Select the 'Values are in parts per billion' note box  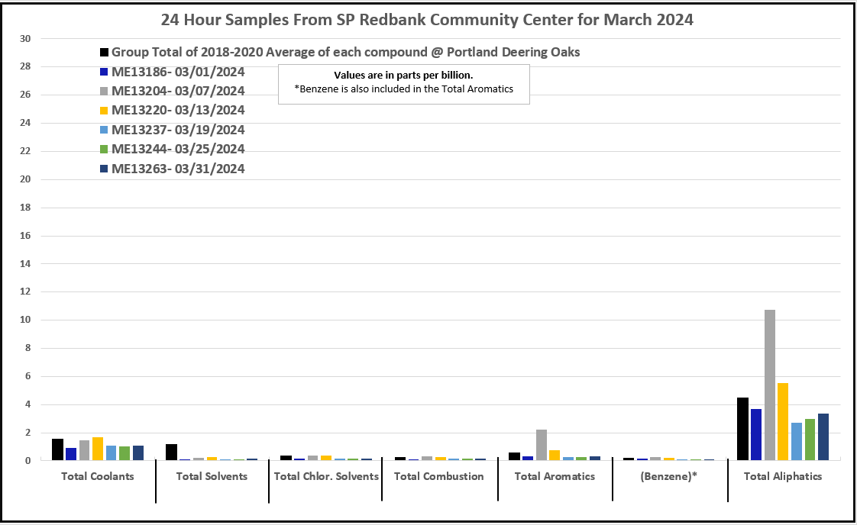tap(403, 83)
